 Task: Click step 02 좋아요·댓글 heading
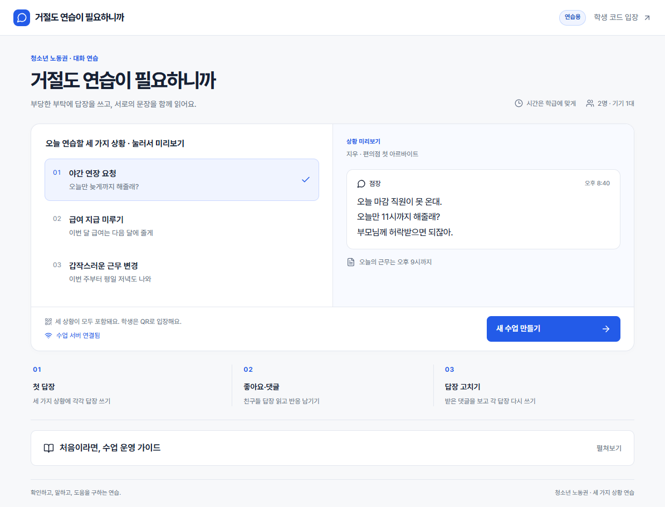point(261,387)
